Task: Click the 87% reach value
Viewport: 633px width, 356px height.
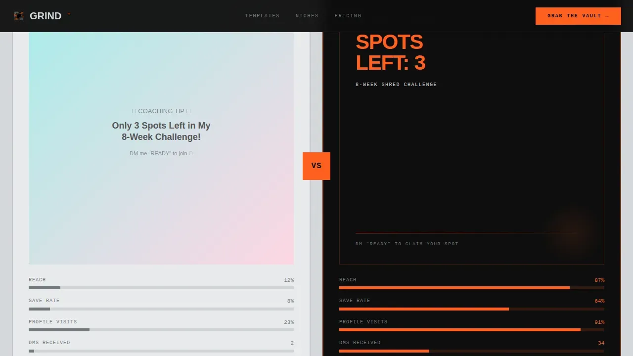Action: [x=599, y=280]
